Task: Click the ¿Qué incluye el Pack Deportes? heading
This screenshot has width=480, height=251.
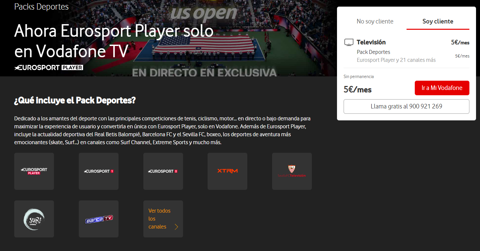Action: tap(75, 101)
